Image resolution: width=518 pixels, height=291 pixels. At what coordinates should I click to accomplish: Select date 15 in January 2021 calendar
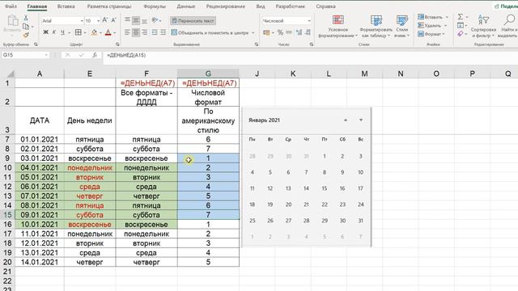coord(325,188)
